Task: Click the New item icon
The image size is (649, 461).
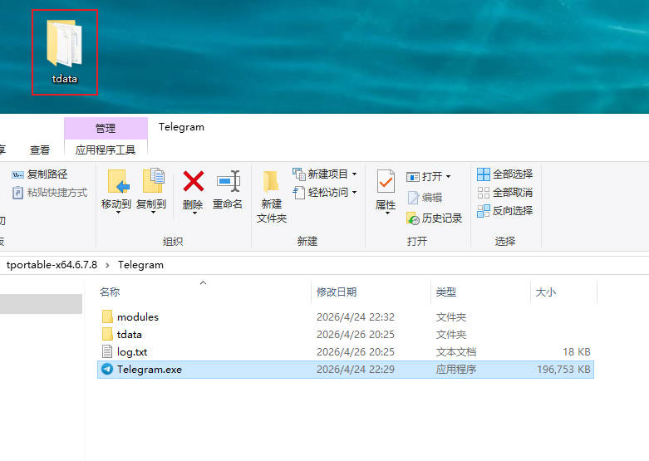Action: click(x=299, y=174)
